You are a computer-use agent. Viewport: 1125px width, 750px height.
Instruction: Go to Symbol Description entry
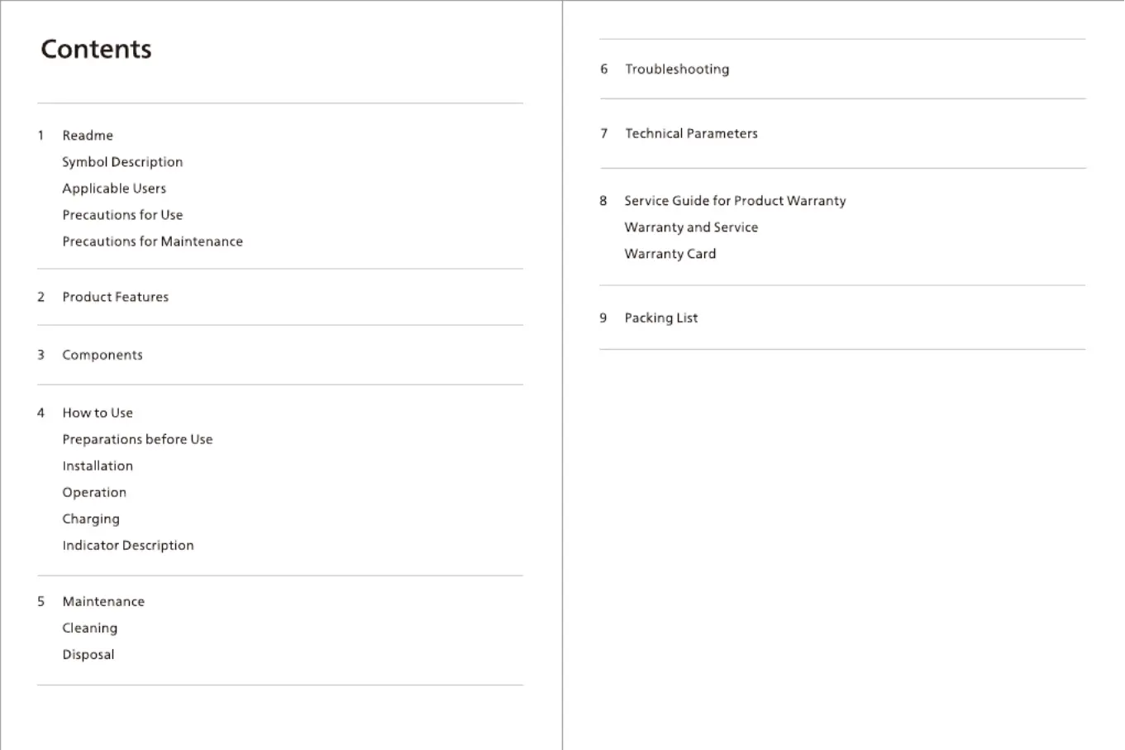coord(122,162)
